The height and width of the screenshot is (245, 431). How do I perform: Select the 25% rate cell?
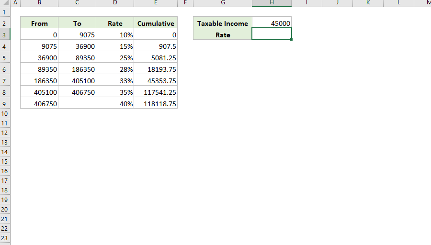coord(115,58)
